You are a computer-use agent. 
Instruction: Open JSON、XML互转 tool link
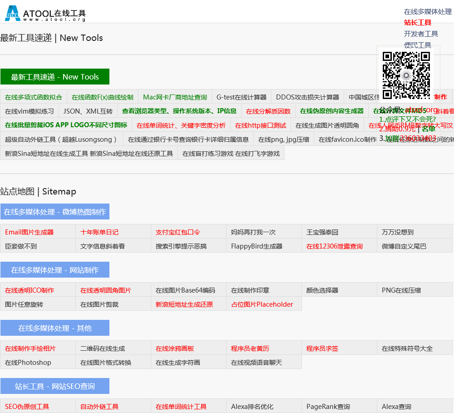88,111
